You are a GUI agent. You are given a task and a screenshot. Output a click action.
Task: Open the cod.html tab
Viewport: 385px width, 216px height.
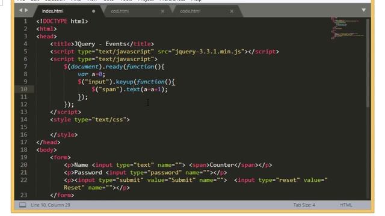(120, 11)
